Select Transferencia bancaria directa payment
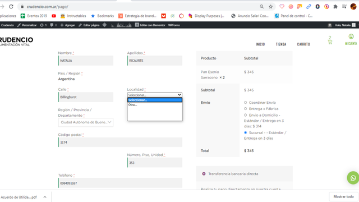The width and height of the screenshot is (359, 202). pos(204,174)
